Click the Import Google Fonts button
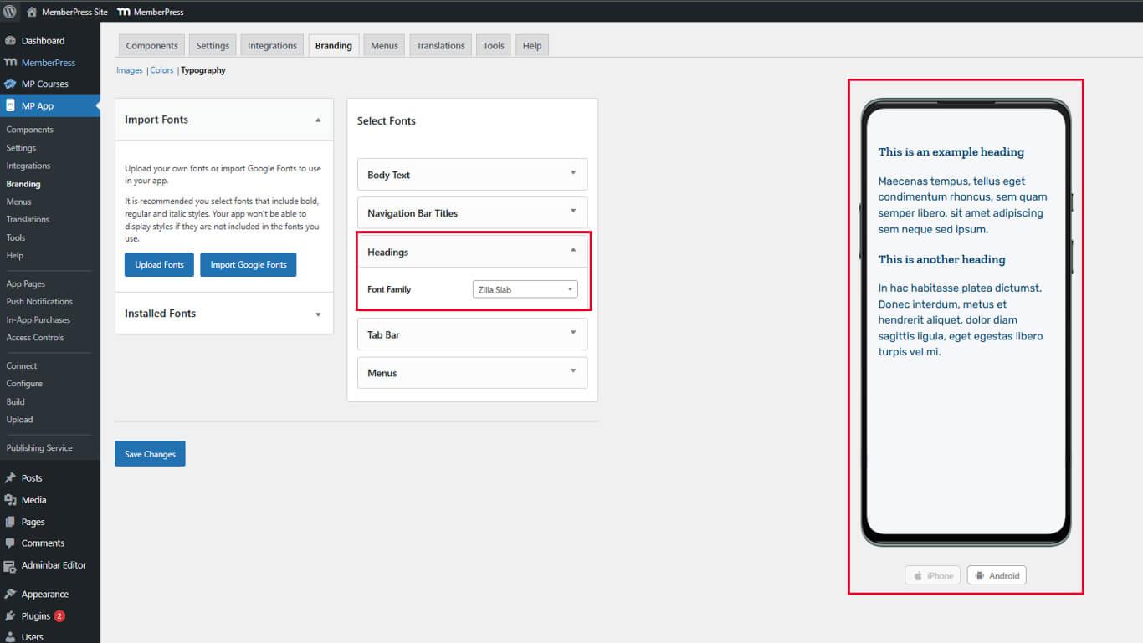The width and height of the screenshot is (1143, 643). tap(248, 265)
